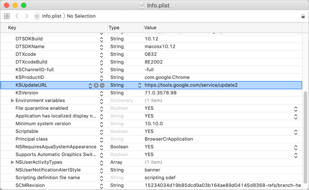Screen dimensions: 309x190
Task: Go back using the left chevron
Action: pos(17,16)
